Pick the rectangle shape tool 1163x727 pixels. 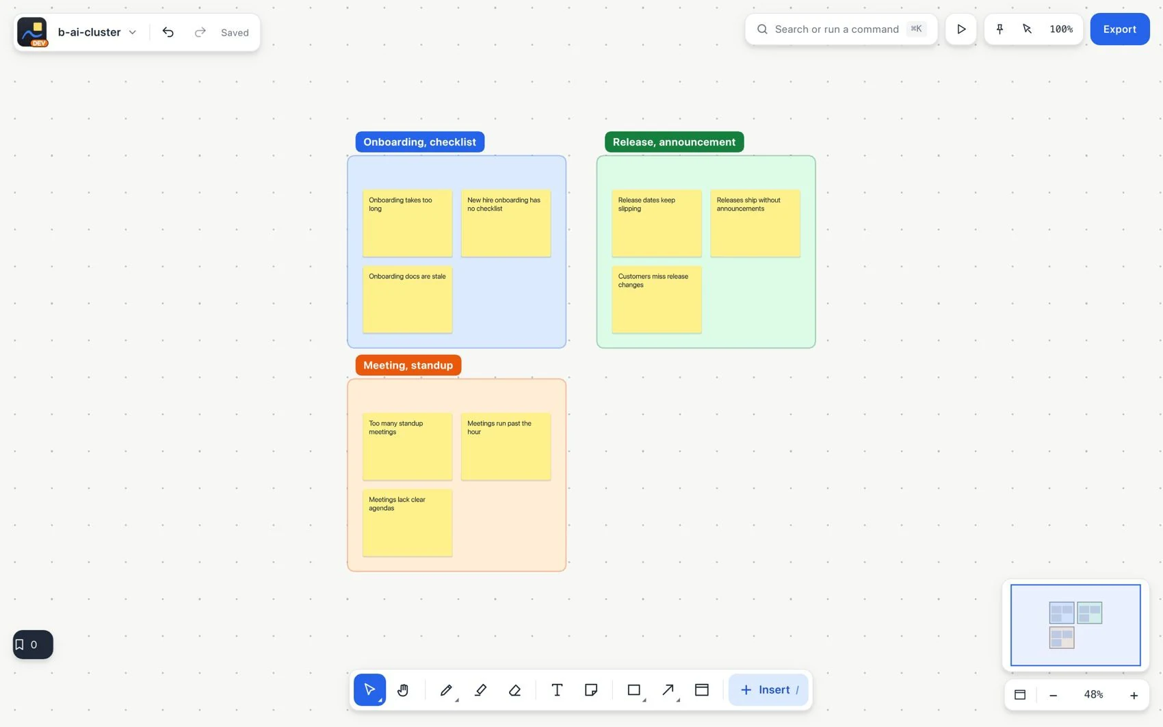coord(634,689)
